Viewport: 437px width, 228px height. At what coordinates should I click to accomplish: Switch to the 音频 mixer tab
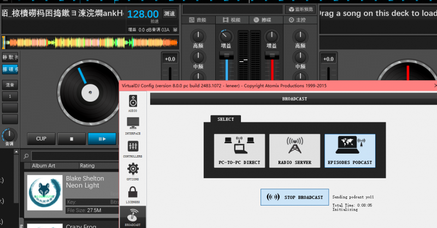[200, 20]
